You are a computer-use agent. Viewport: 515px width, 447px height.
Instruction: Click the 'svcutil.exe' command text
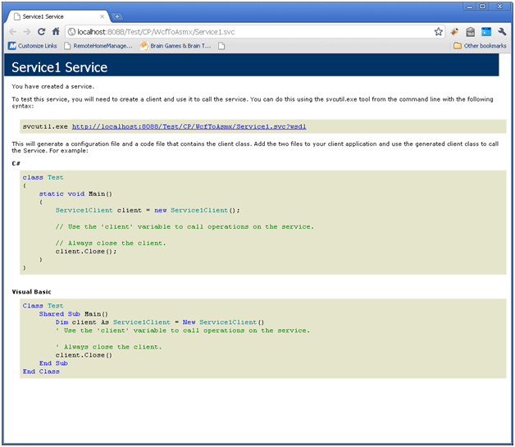click(x=45, y=126)
